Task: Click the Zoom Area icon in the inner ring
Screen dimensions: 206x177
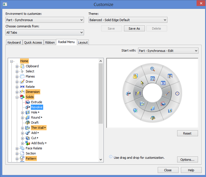Action: (x=152, y=79)
